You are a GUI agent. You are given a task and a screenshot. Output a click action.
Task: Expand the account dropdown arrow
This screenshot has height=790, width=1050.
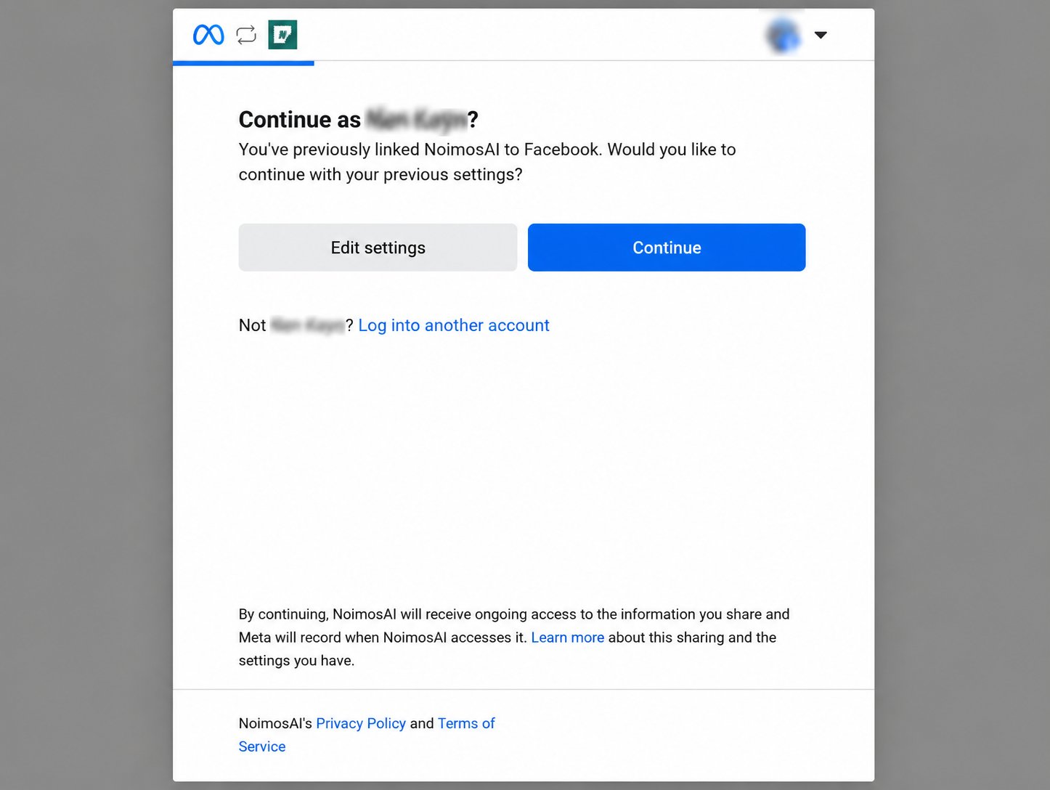pos(821,35)
